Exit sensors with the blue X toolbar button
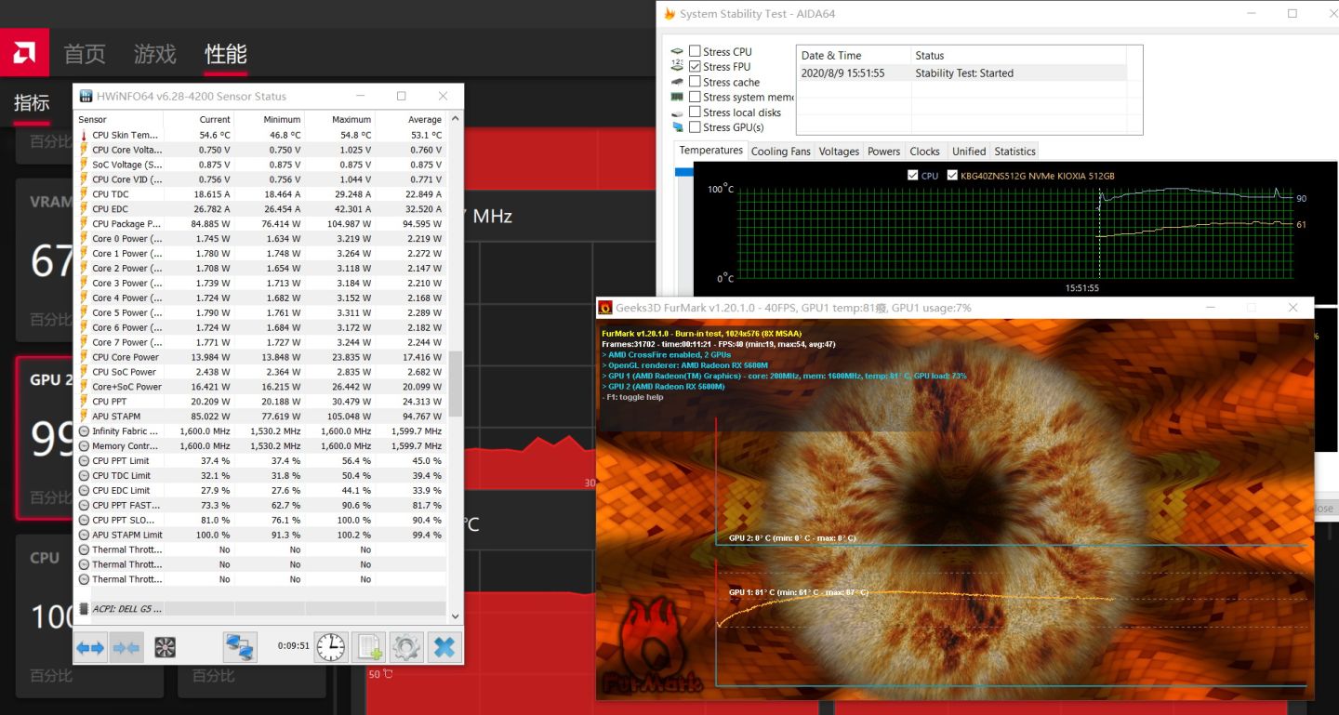The image size is (1339, 715). pos(444,646)
